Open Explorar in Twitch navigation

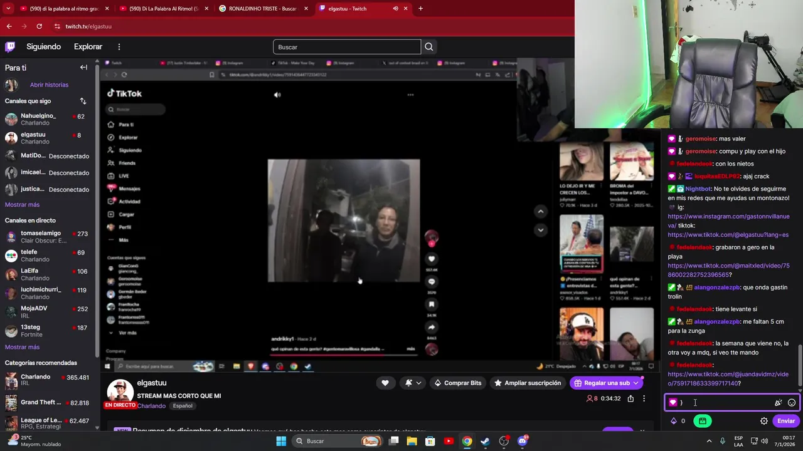pyautogui.click(x=88, y=46)
